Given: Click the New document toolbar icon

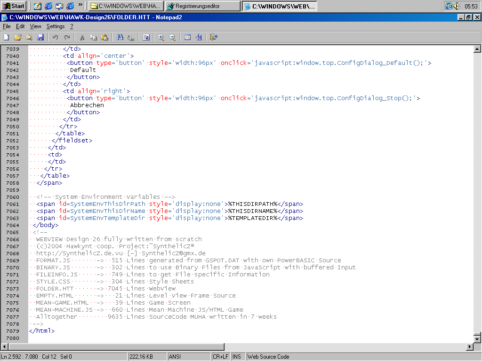Looking at the screenshot, I should pos(7,38).
